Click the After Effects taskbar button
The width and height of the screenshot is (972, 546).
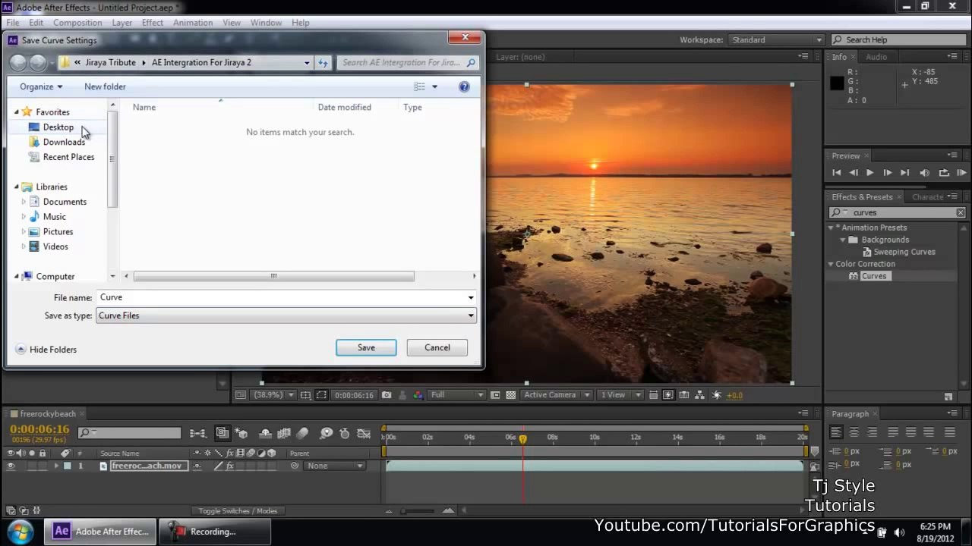coord(101,532)
